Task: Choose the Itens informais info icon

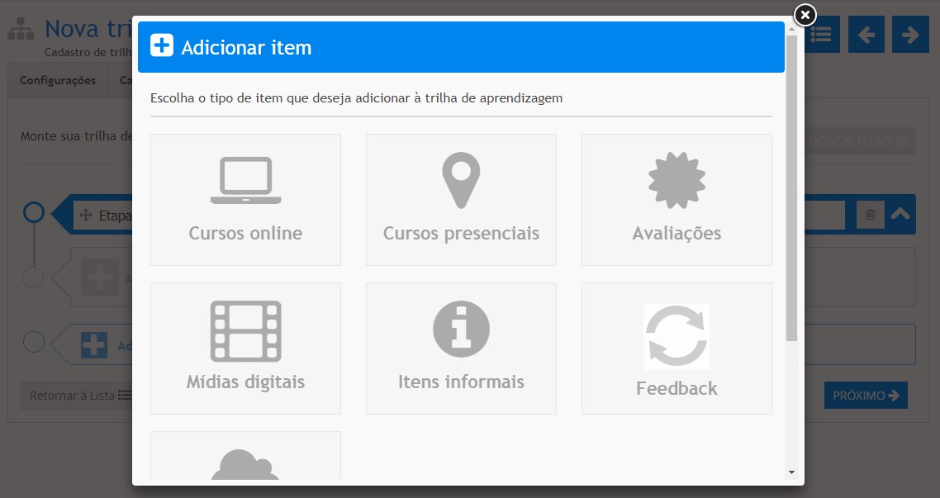Action: [x=461, y=330]
